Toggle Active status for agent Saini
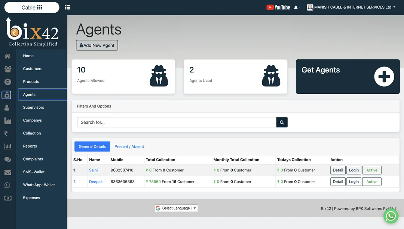 point(371,170)
